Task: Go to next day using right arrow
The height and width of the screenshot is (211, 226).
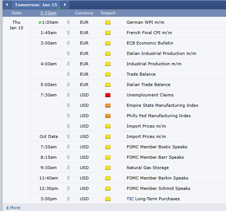Action: (x=65, y=5)
